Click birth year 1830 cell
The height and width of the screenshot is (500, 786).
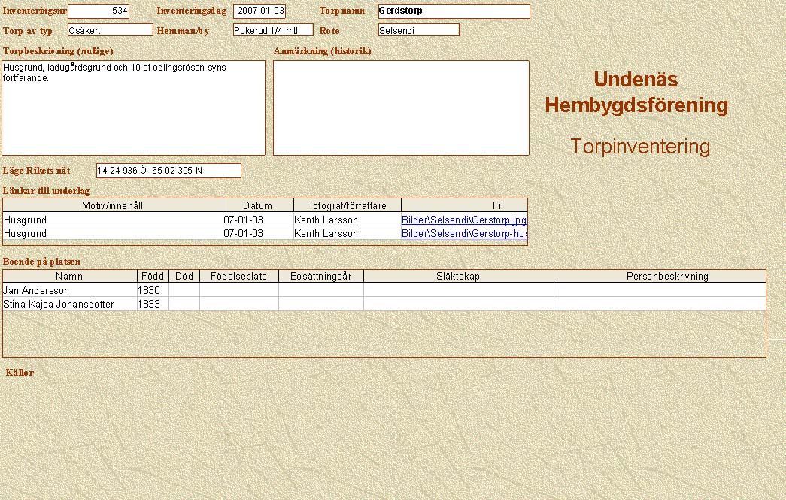153,290
